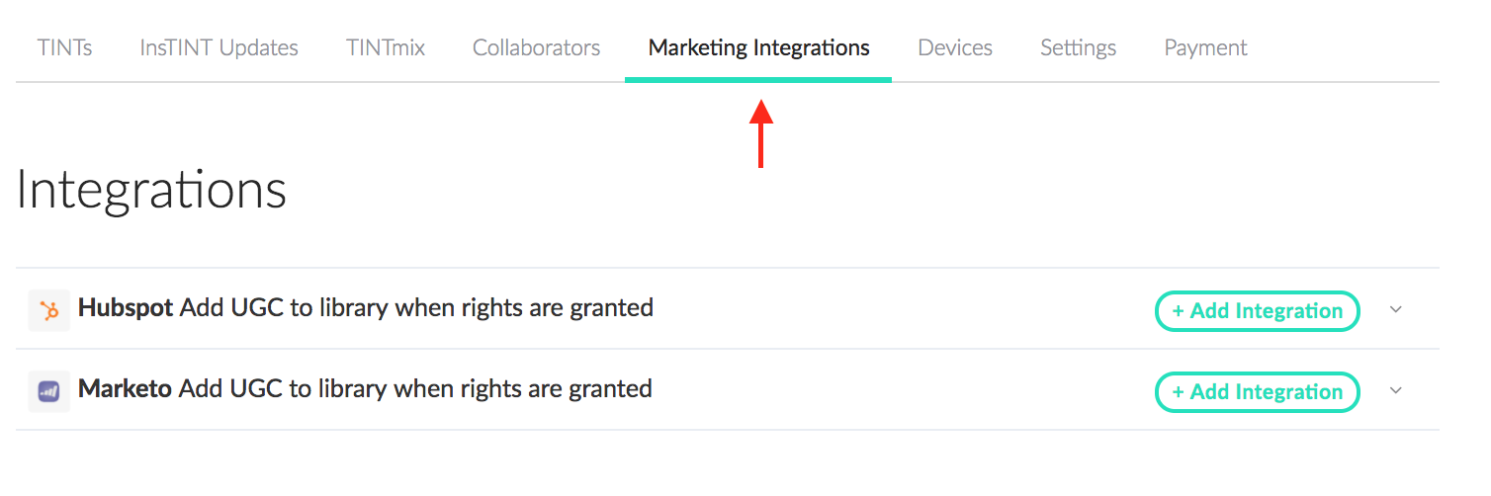This screenshot has width=1491, height=496.
Task: Click the orange Hubspot logo icon
Action: (49, 310)
